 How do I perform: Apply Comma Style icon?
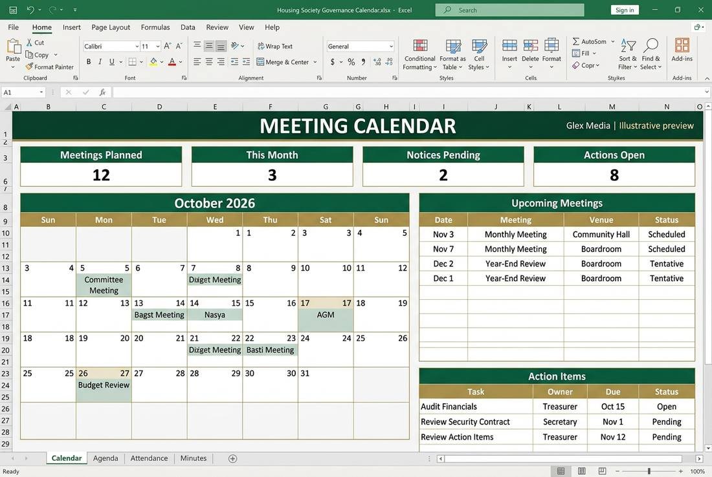(x=363, y=61)
